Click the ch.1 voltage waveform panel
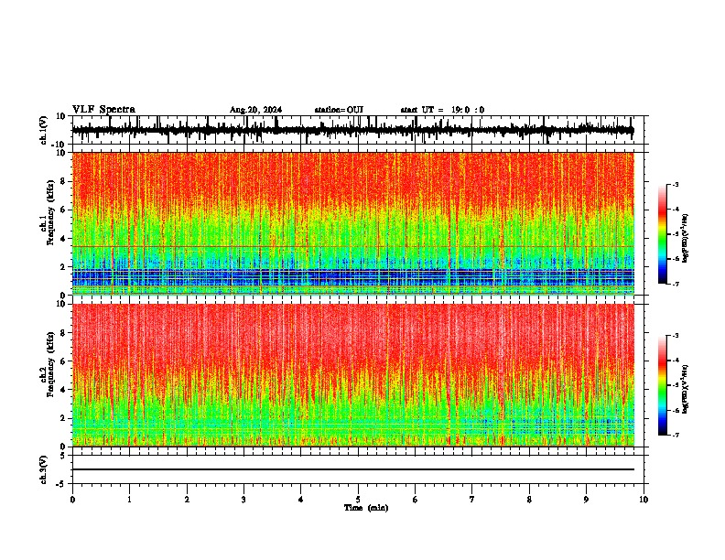The height and width of the screenshot is (560, 725). (358, 130)
